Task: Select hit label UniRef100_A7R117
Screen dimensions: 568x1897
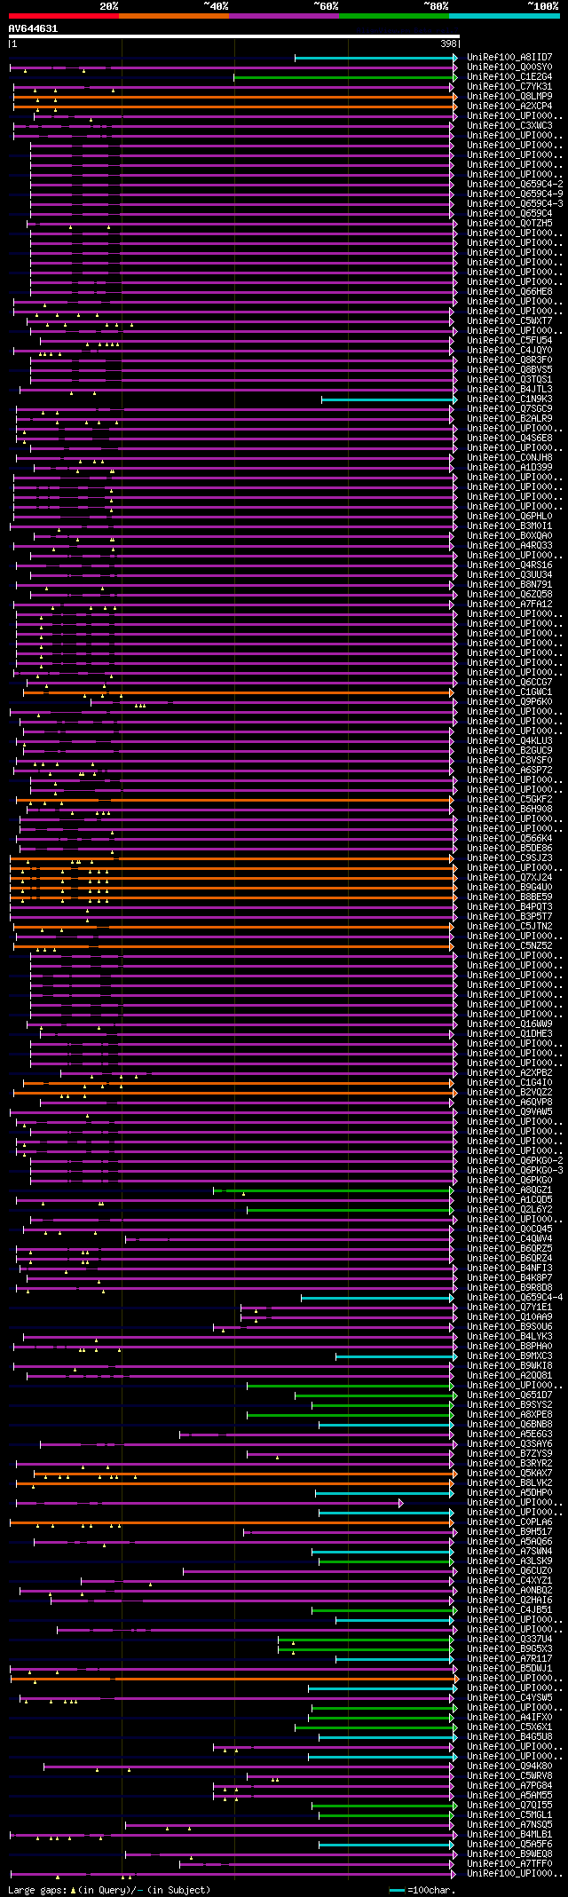Action: (x=509, y=1658)
